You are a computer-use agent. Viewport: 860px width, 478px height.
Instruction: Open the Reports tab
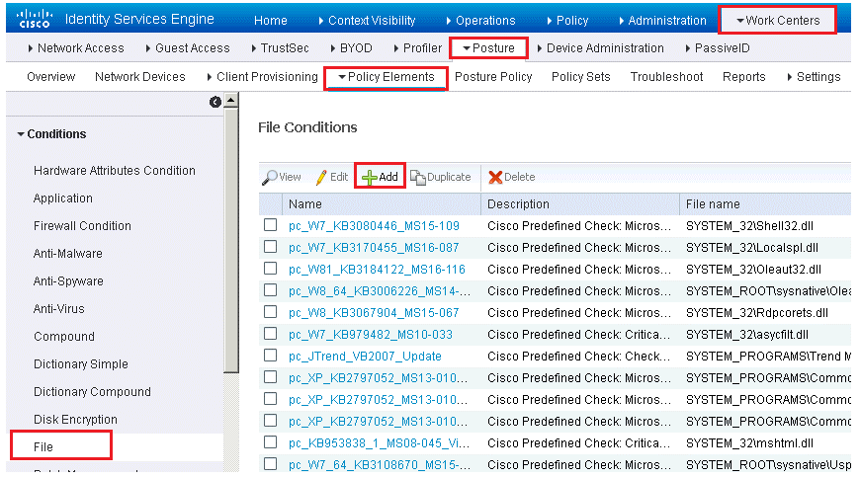pos(743,77)
